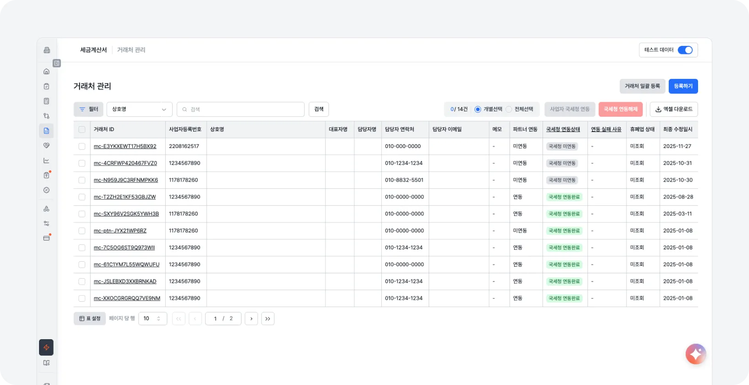Open the 필터 filter panel
749x385 pixels.
[89, 110]
